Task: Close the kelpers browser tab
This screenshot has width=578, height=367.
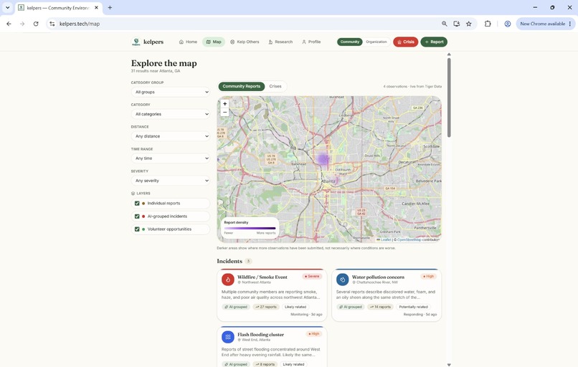Action: click(x=96, y=7)
